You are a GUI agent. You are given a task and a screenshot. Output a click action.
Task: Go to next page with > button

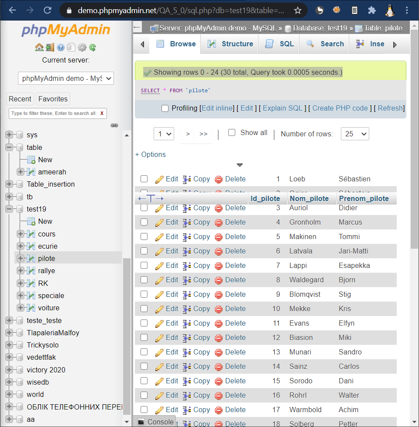pyautogui.click(x=188, y=134)
